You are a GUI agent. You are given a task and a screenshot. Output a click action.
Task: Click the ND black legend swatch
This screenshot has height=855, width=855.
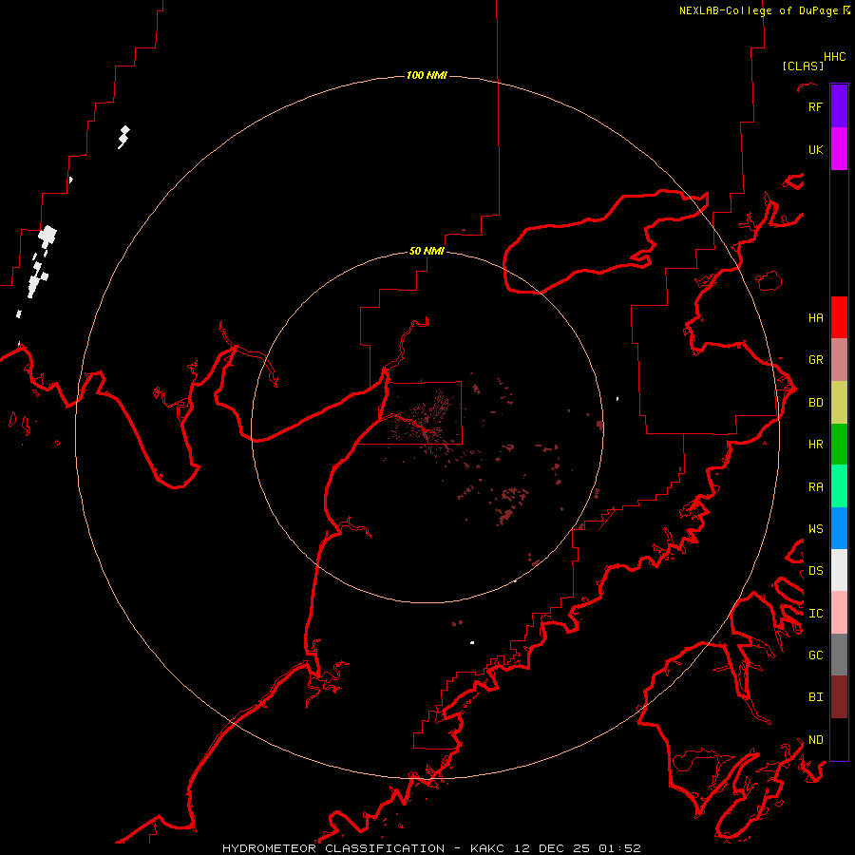(x=839, y=739)
